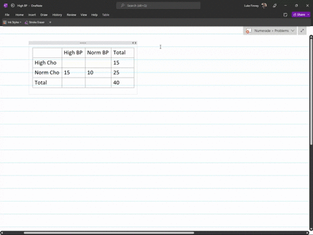
Task: Click the grand total cell '40'
Action: tap(123, 83)
